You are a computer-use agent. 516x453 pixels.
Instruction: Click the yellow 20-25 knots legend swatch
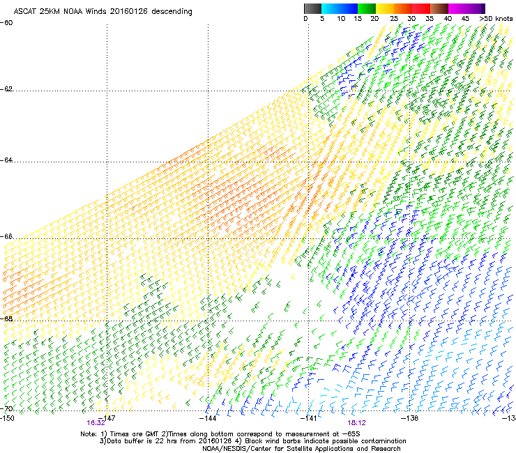click(x=385, y=8)
